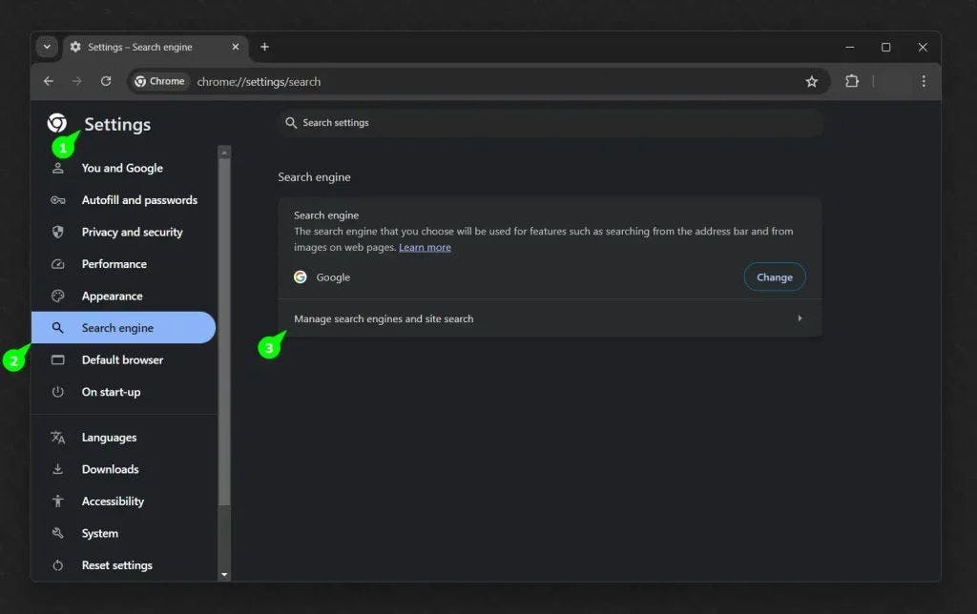Click the bookmark star icon

[x=811, y=82]
